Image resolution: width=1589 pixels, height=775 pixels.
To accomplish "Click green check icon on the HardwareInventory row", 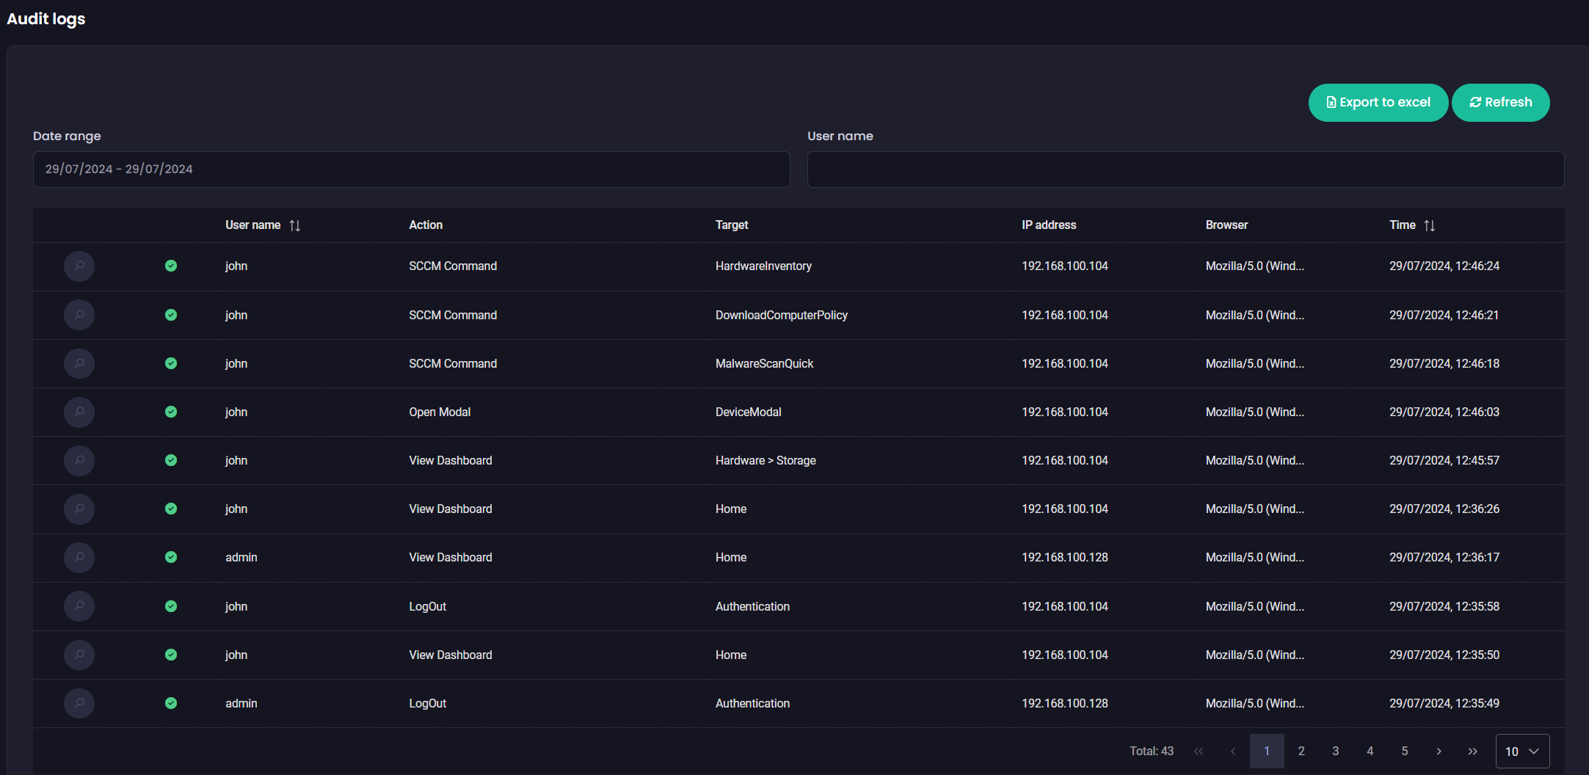I will 171,266.
